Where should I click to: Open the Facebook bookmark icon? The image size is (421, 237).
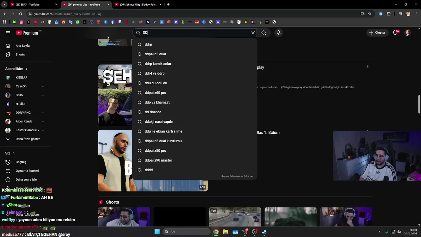(113, 22)
